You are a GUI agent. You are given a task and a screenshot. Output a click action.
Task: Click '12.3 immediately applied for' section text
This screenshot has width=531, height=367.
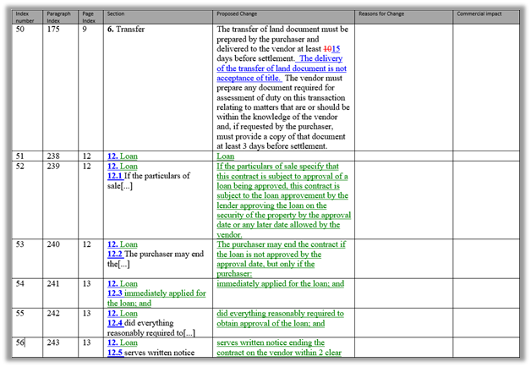pos(156,293)
